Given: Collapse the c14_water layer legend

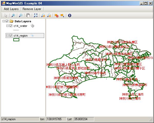Looking at the screenshot, I should pyautogui.click(x=7, y=26).
